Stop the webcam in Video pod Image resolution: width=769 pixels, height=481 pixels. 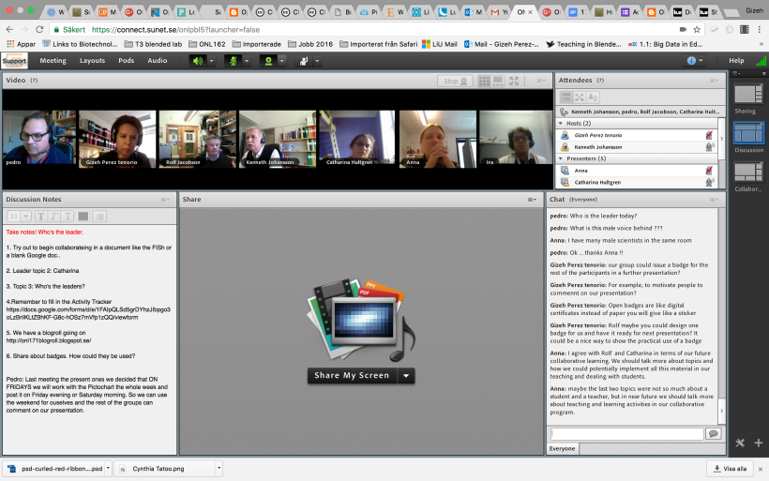pos(455,81)
